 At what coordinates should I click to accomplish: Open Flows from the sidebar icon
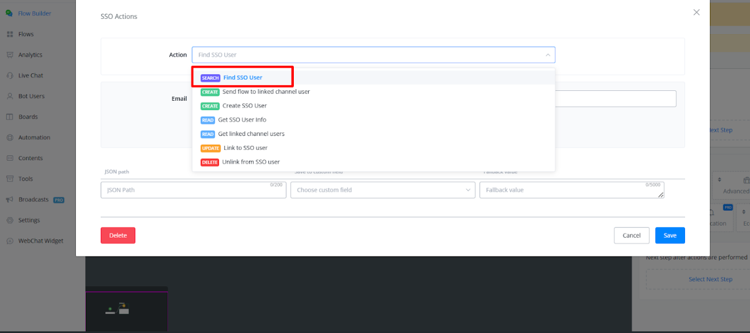pos(9,34)
